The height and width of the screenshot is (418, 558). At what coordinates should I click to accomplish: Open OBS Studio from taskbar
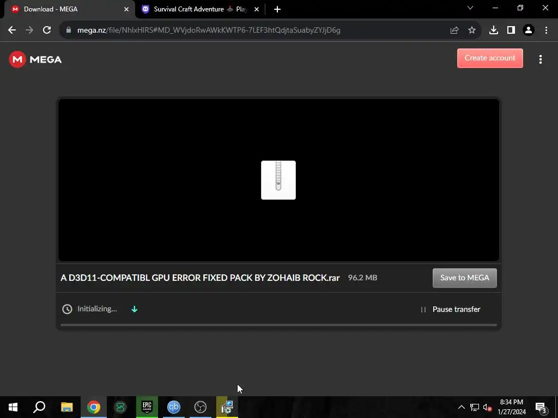point(201,407)
